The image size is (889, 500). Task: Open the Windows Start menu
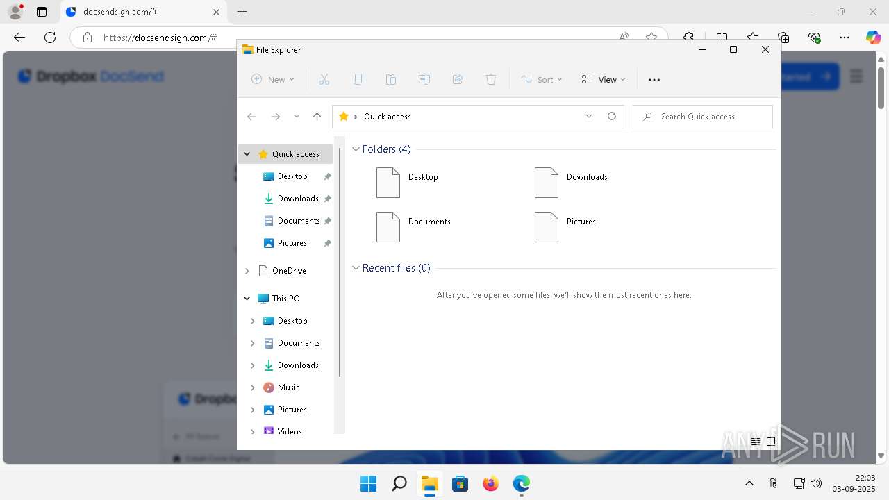(368, 483)
